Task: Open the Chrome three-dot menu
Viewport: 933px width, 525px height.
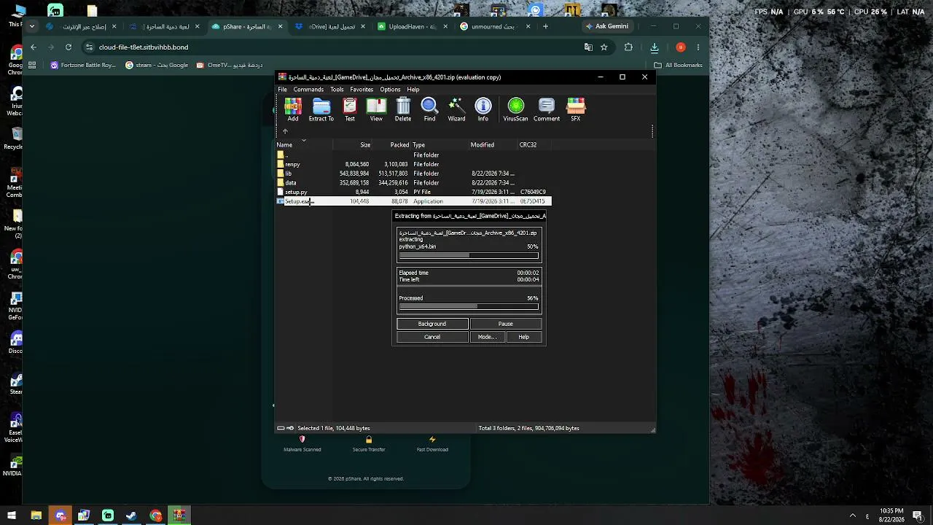Action: click(698, 47)
